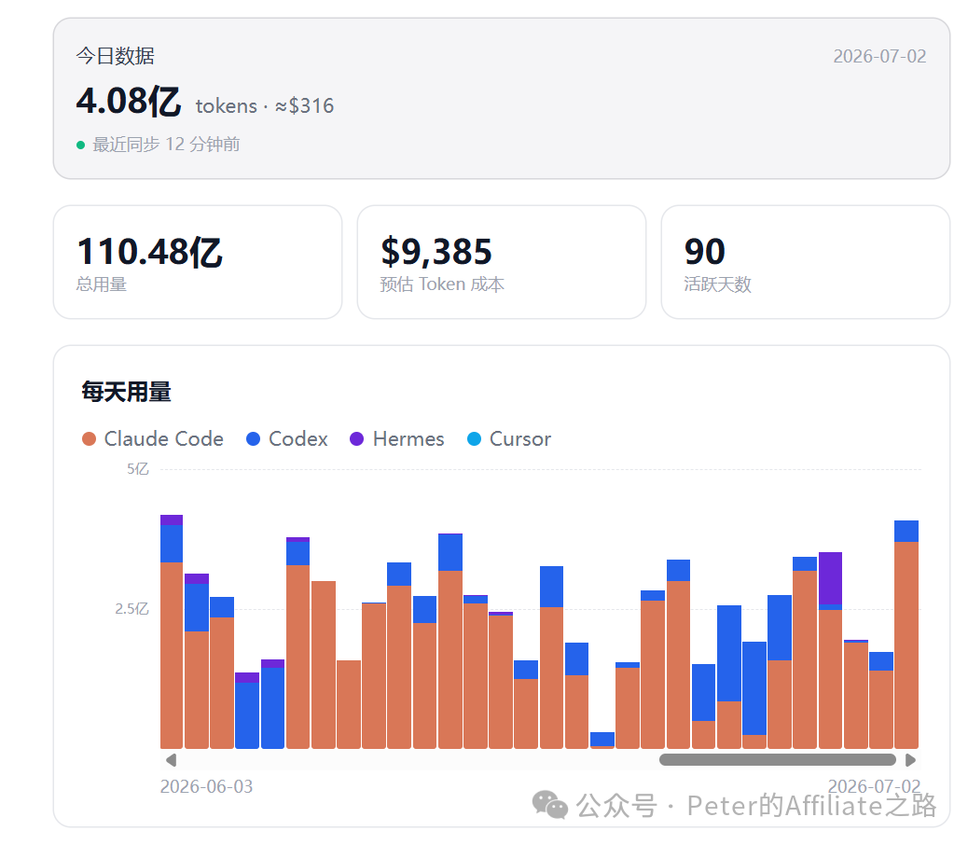Click the orange Claude Code legend dot
Viewport: 968px width, 845px height.
(x=89, y=439)
